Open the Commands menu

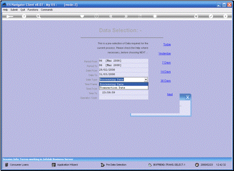[47, 10]
